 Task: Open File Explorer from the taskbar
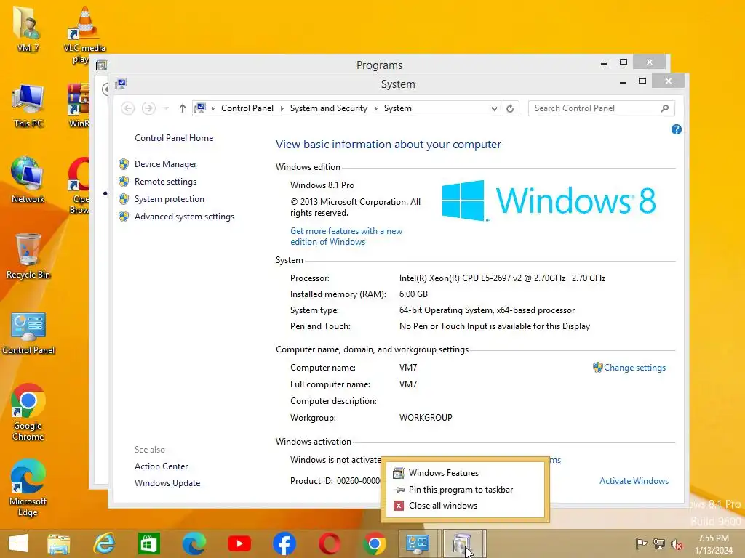[x=58, y=543]
